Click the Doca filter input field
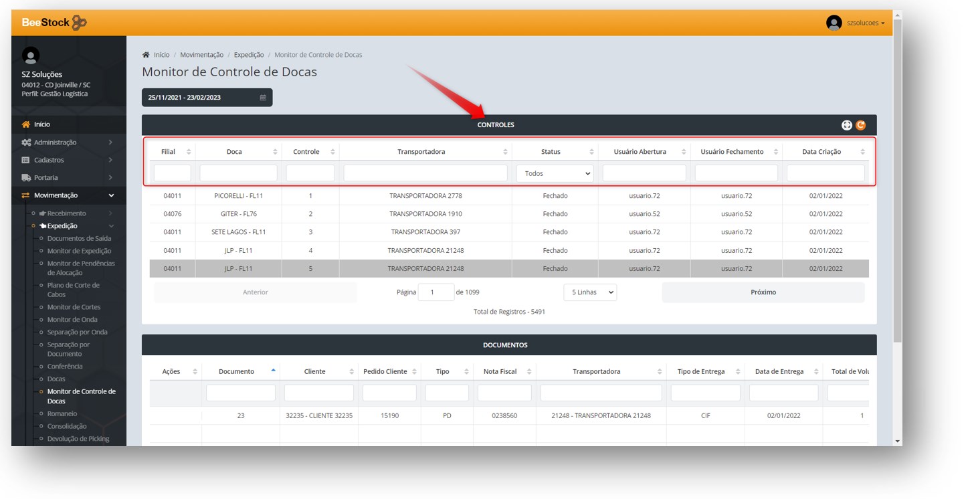The image size is (972, 499). click(x=238, y=173)
